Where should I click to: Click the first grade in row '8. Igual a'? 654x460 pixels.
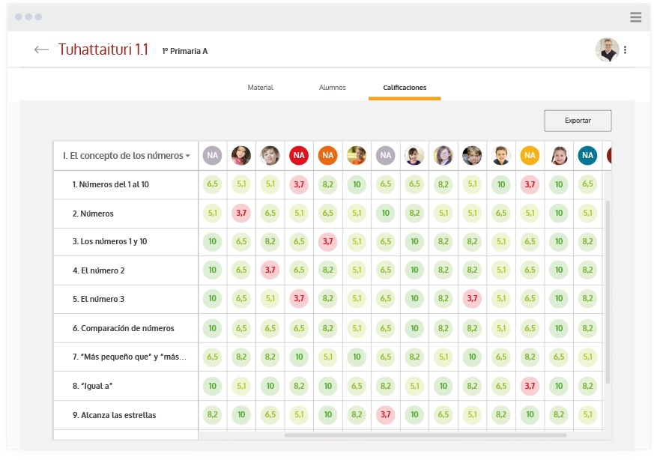[213, 386]
